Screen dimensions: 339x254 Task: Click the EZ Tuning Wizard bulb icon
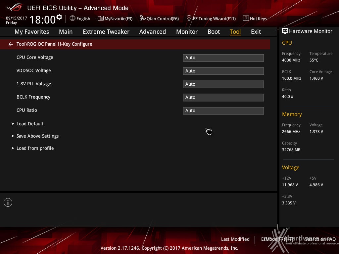coord(189,19)
